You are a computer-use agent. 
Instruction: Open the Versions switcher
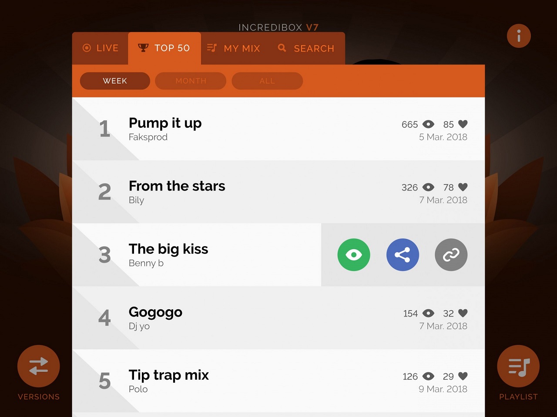point(39,366)
